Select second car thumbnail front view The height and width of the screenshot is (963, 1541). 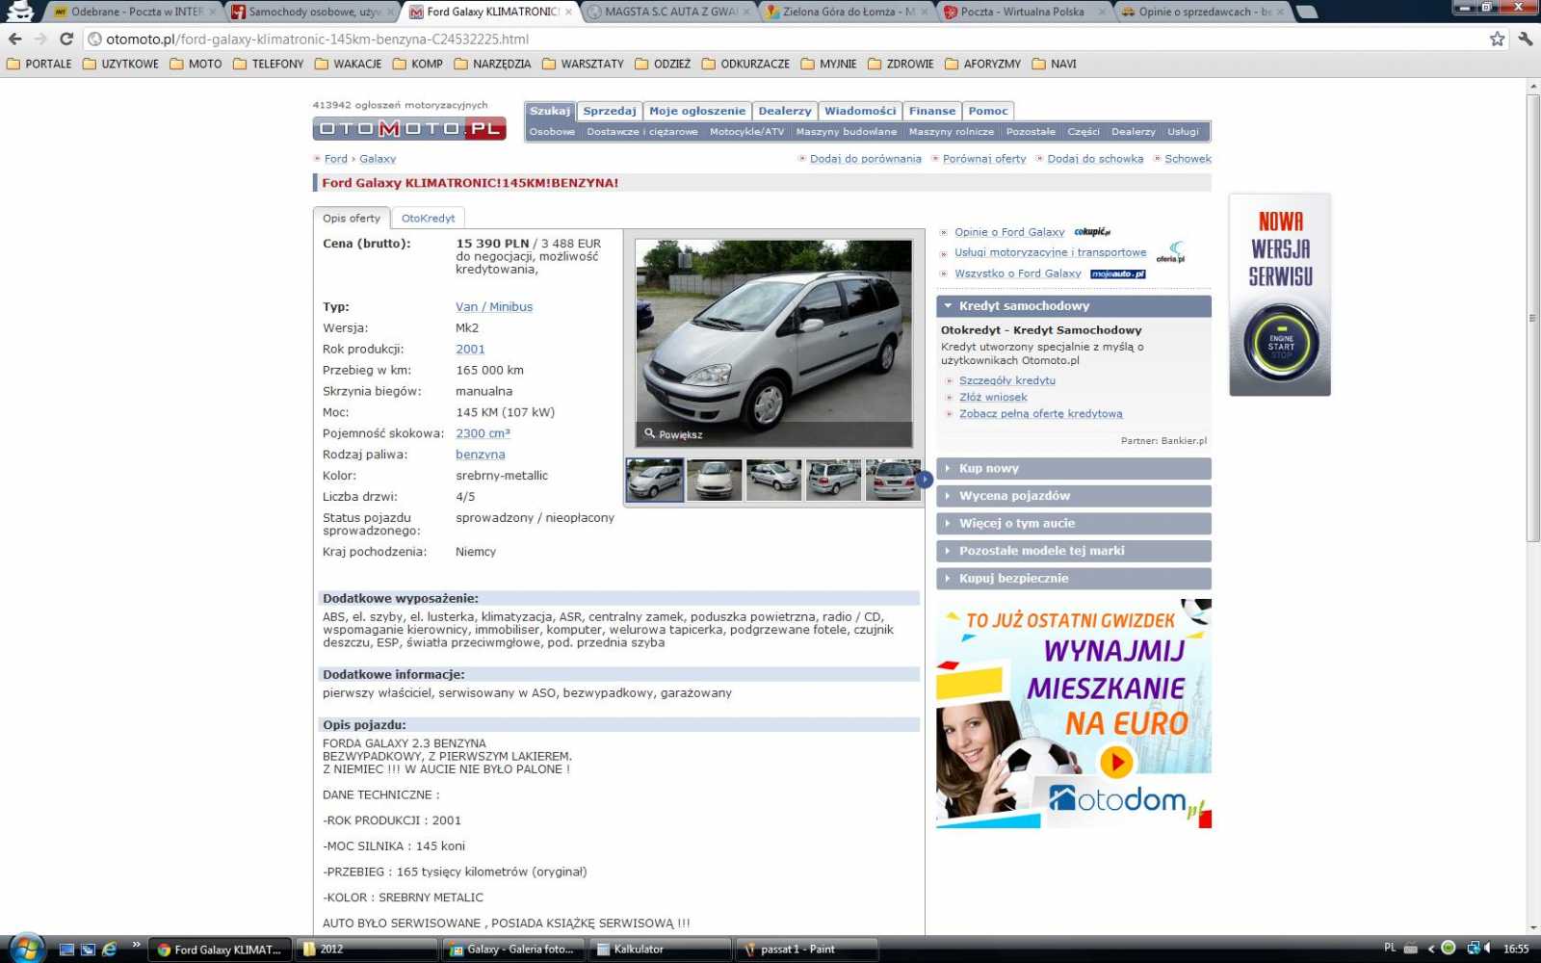click(715, 480)
